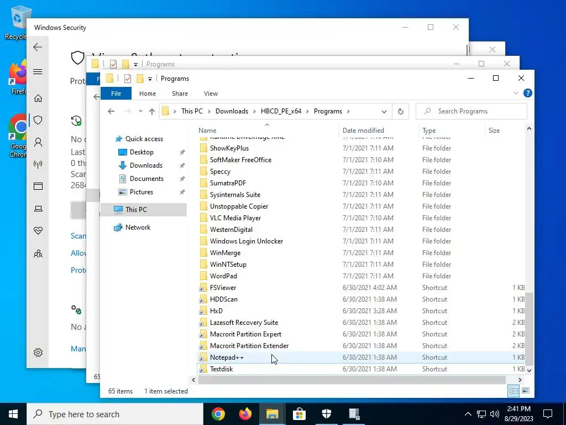Click the horizontal scrollbar of file list
The height and width of the screenshot is (425, 566).
[352, 380]
